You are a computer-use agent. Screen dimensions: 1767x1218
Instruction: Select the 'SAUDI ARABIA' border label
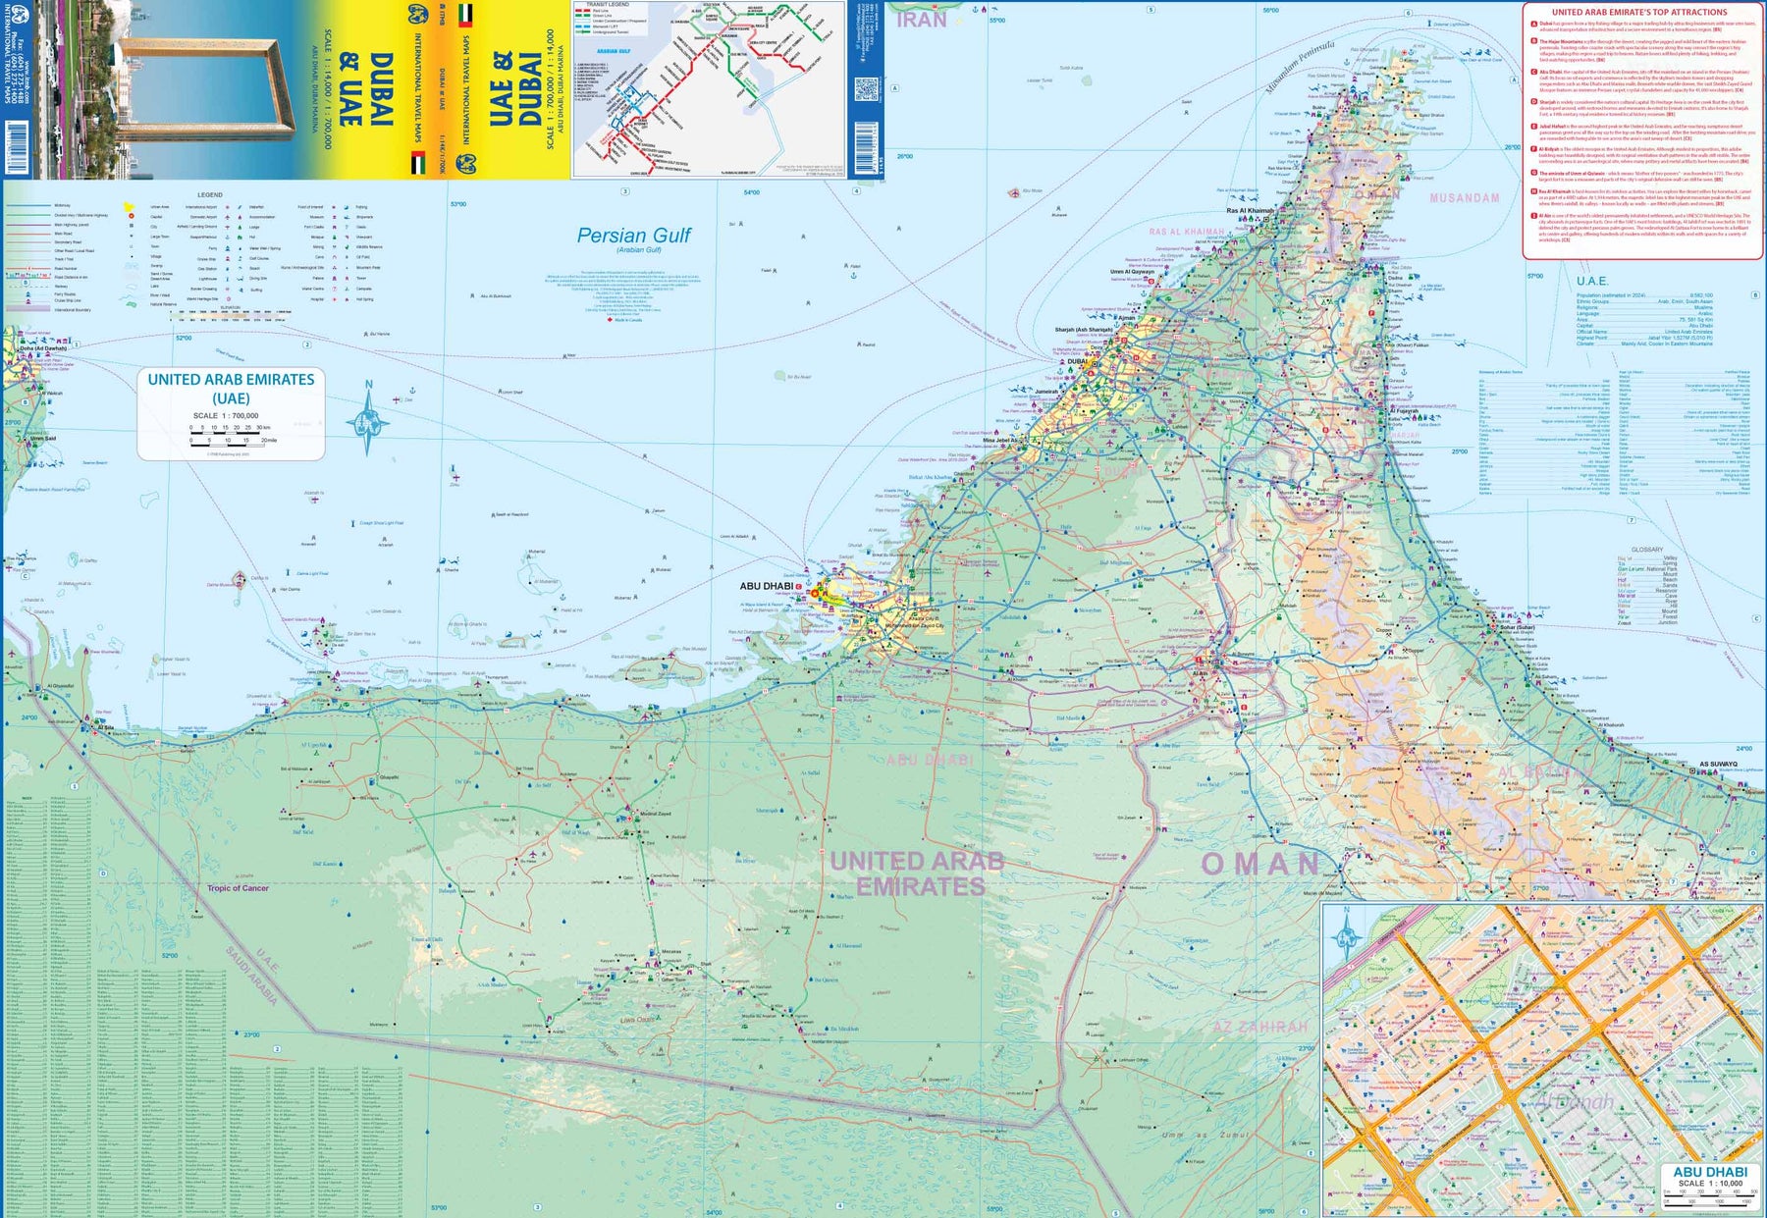[x=252, y=975]
